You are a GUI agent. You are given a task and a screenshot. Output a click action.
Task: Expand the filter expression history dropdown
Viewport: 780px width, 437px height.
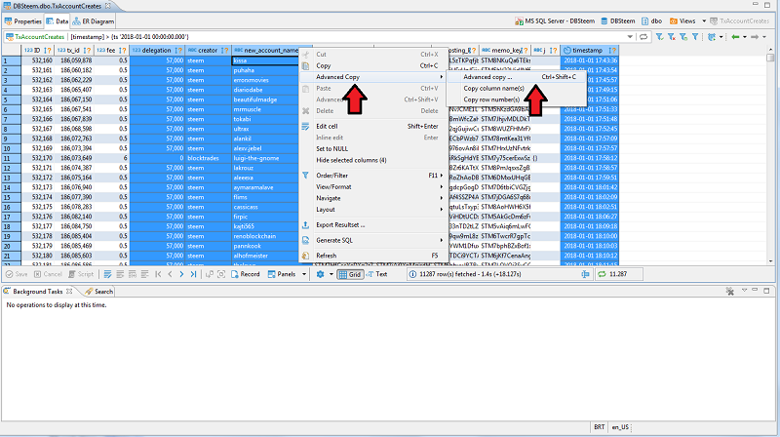coord(630,37)
